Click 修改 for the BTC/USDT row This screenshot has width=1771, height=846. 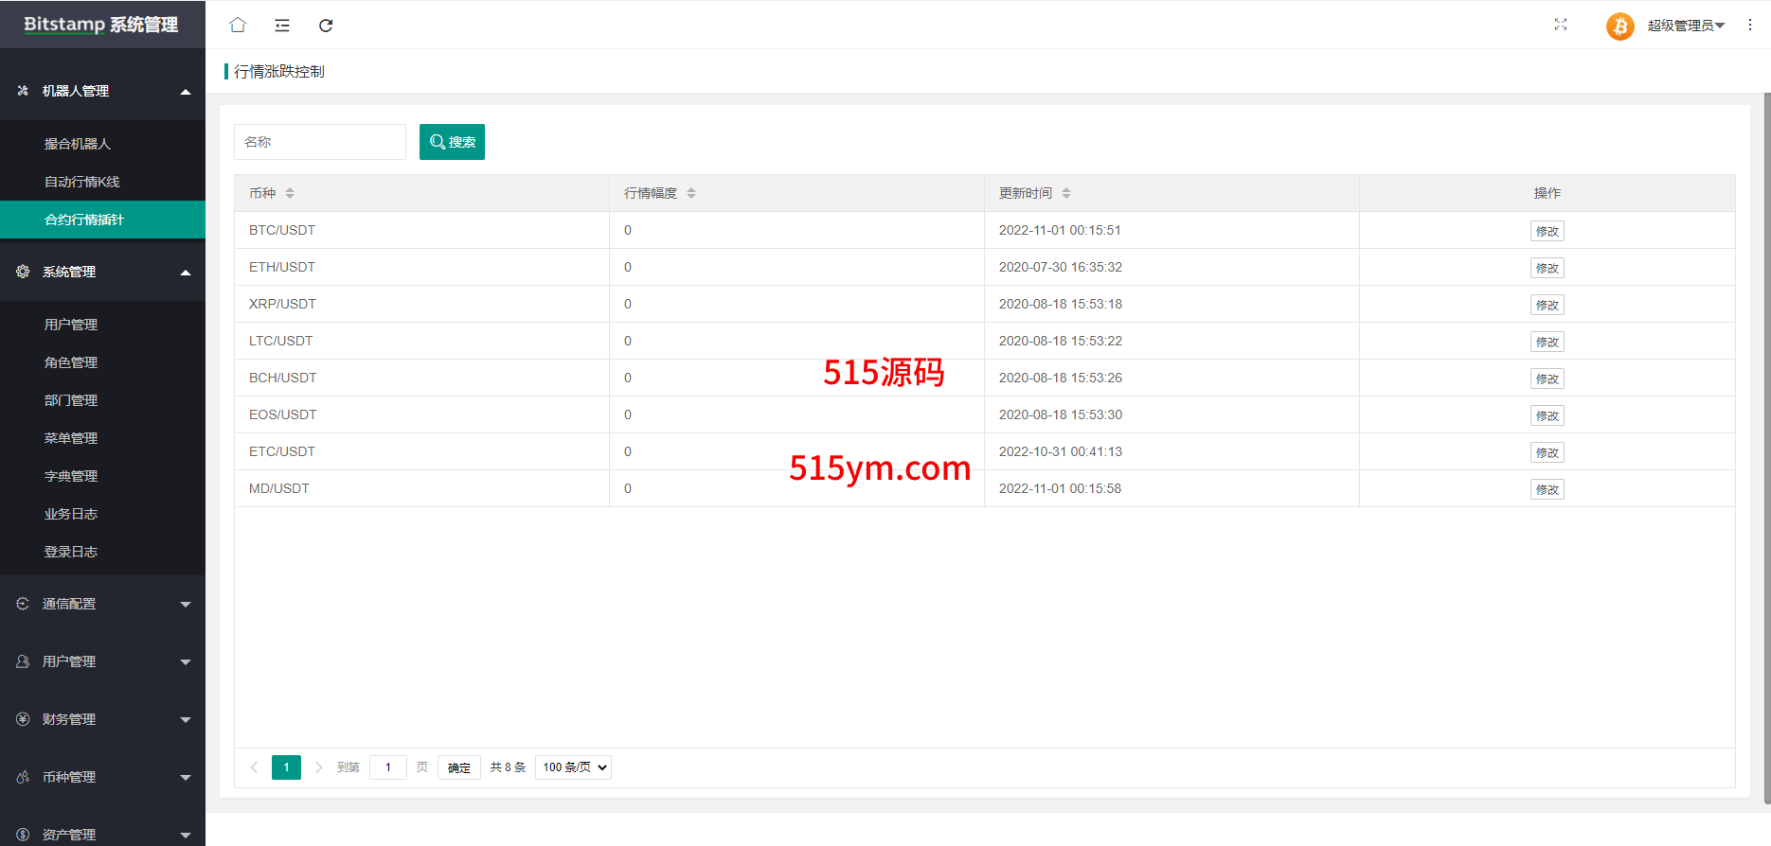point(1547,231)
